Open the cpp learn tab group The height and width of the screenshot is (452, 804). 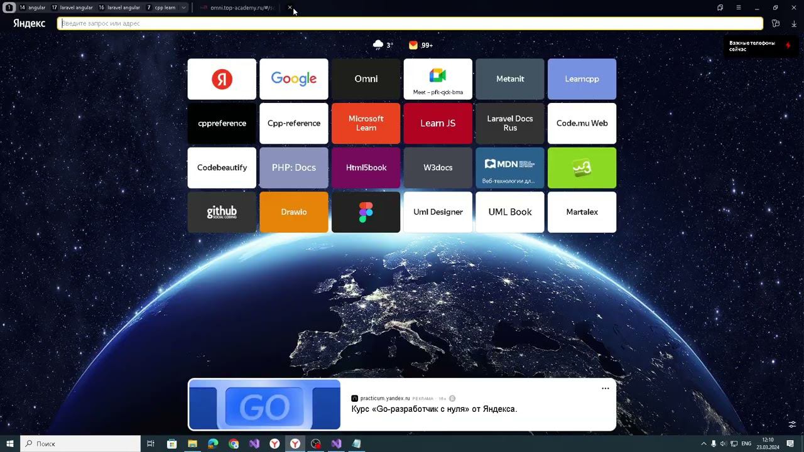[161, 8]
